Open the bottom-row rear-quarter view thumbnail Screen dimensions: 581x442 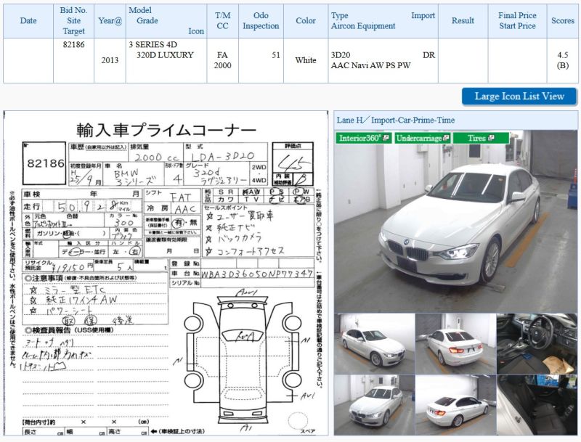pos(456,405)
